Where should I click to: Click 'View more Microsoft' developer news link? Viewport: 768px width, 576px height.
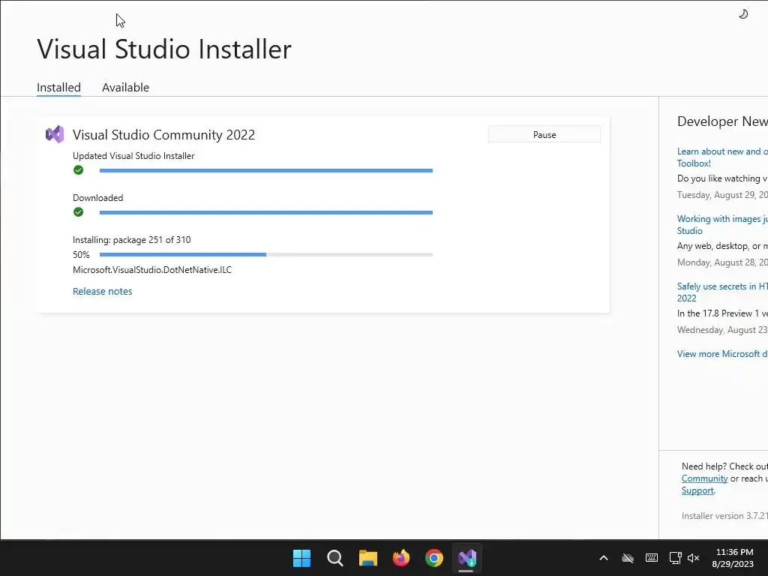pos(722,354)
